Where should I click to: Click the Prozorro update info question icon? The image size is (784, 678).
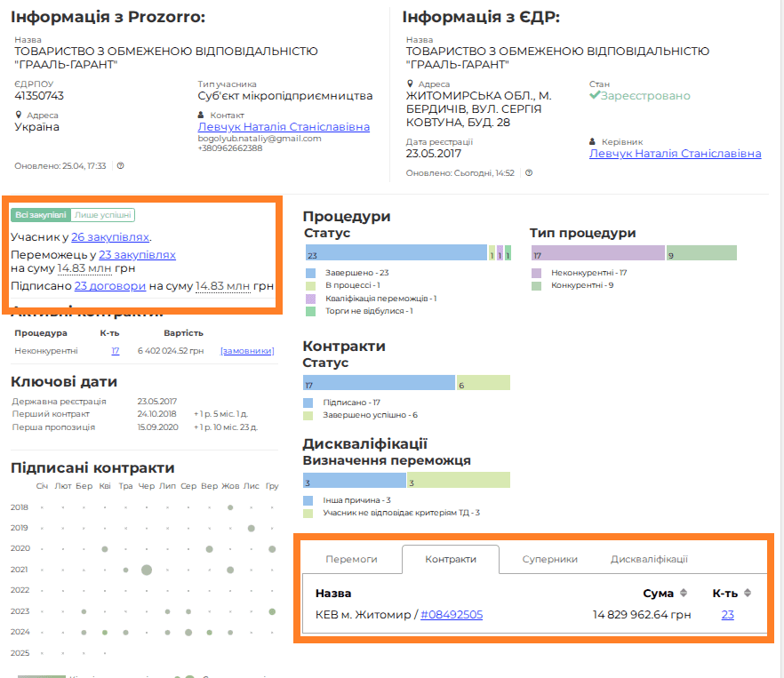pos(120,165)
